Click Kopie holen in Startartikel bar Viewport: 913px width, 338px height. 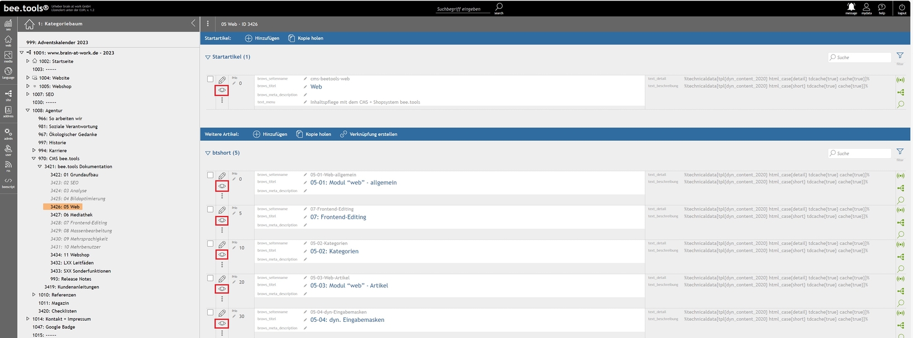306,38
